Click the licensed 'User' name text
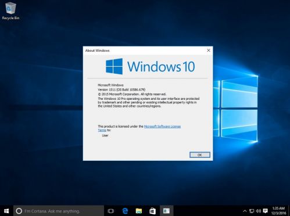This screenshot has height=216, width=290. click(105, 135)
